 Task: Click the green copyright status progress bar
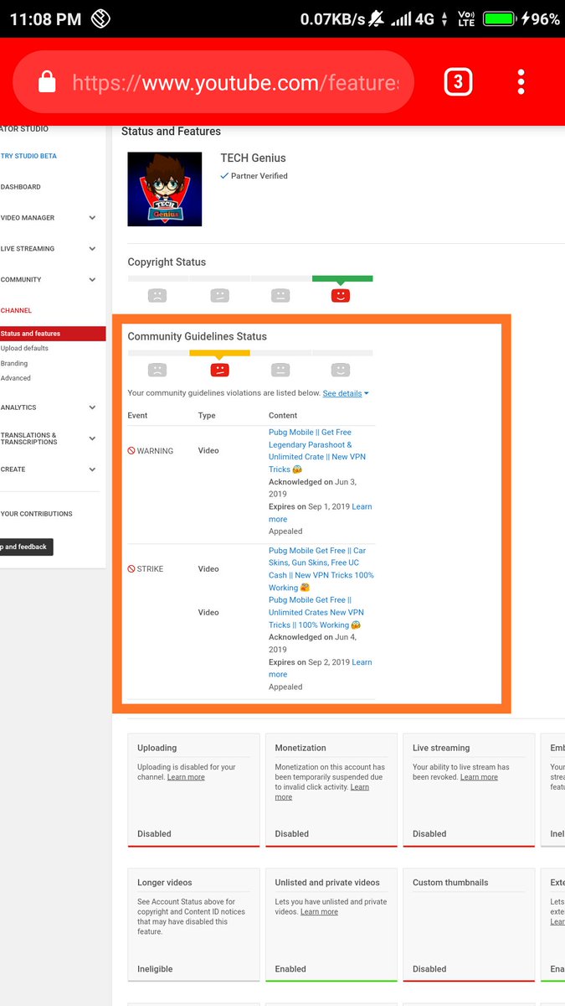(342, 278)
